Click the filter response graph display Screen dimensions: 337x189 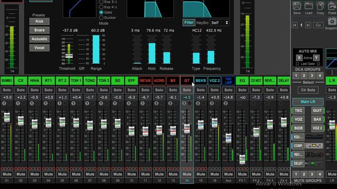click(206, 8)
